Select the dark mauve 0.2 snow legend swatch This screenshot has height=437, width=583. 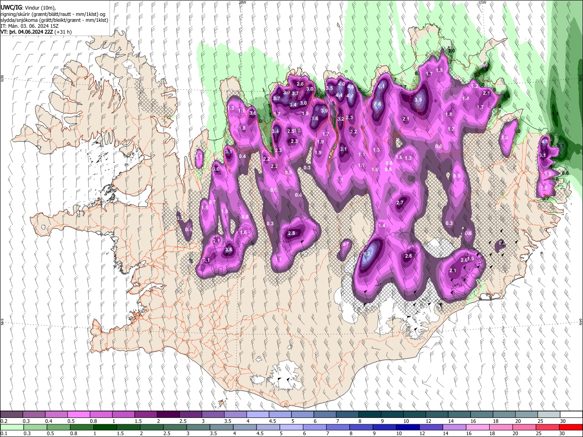tap(12, 415)
